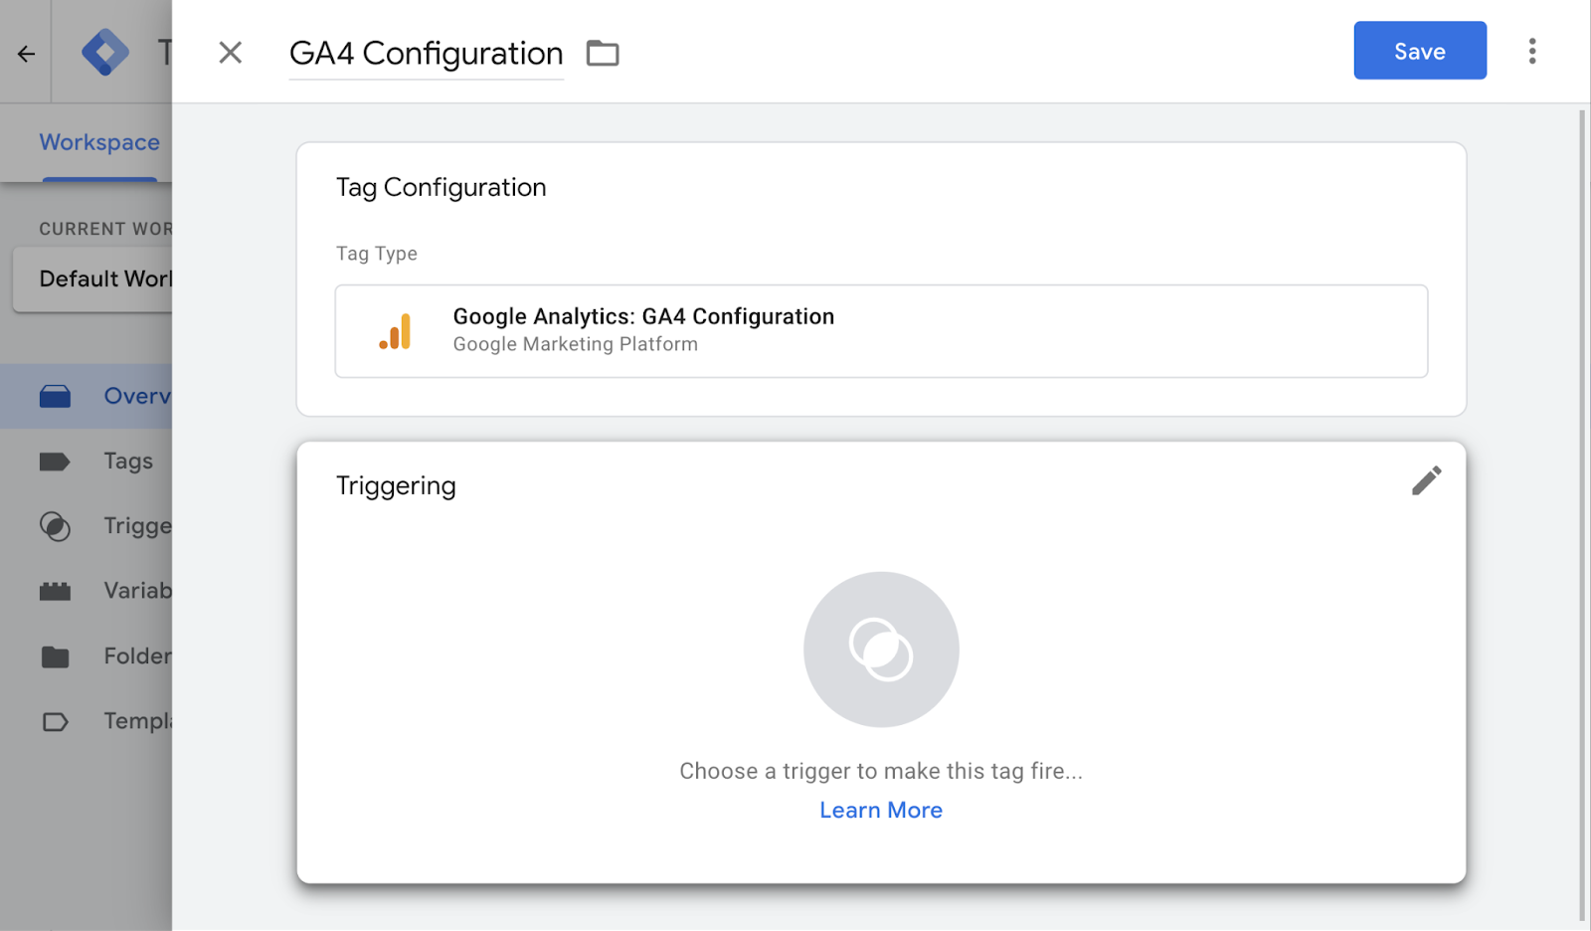Click the folder icon beside tag name
This screenshot has height=931, width=1591.
(x=603, y=53)
